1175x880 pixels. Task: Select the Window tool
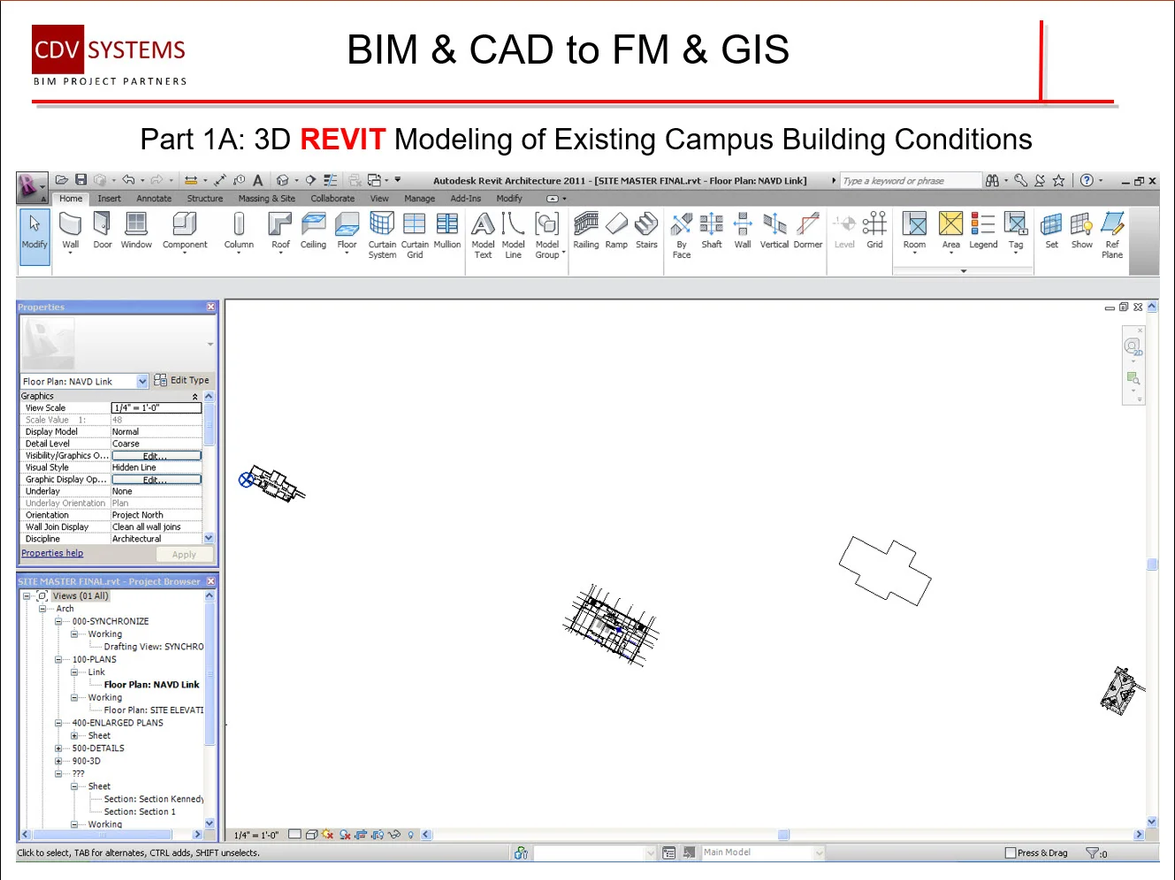pos(136,231)
